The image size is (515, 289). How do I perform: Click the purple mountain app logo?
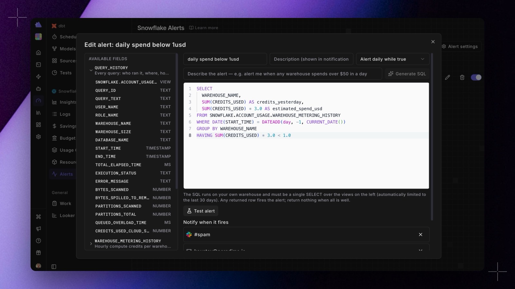point(38,25)
